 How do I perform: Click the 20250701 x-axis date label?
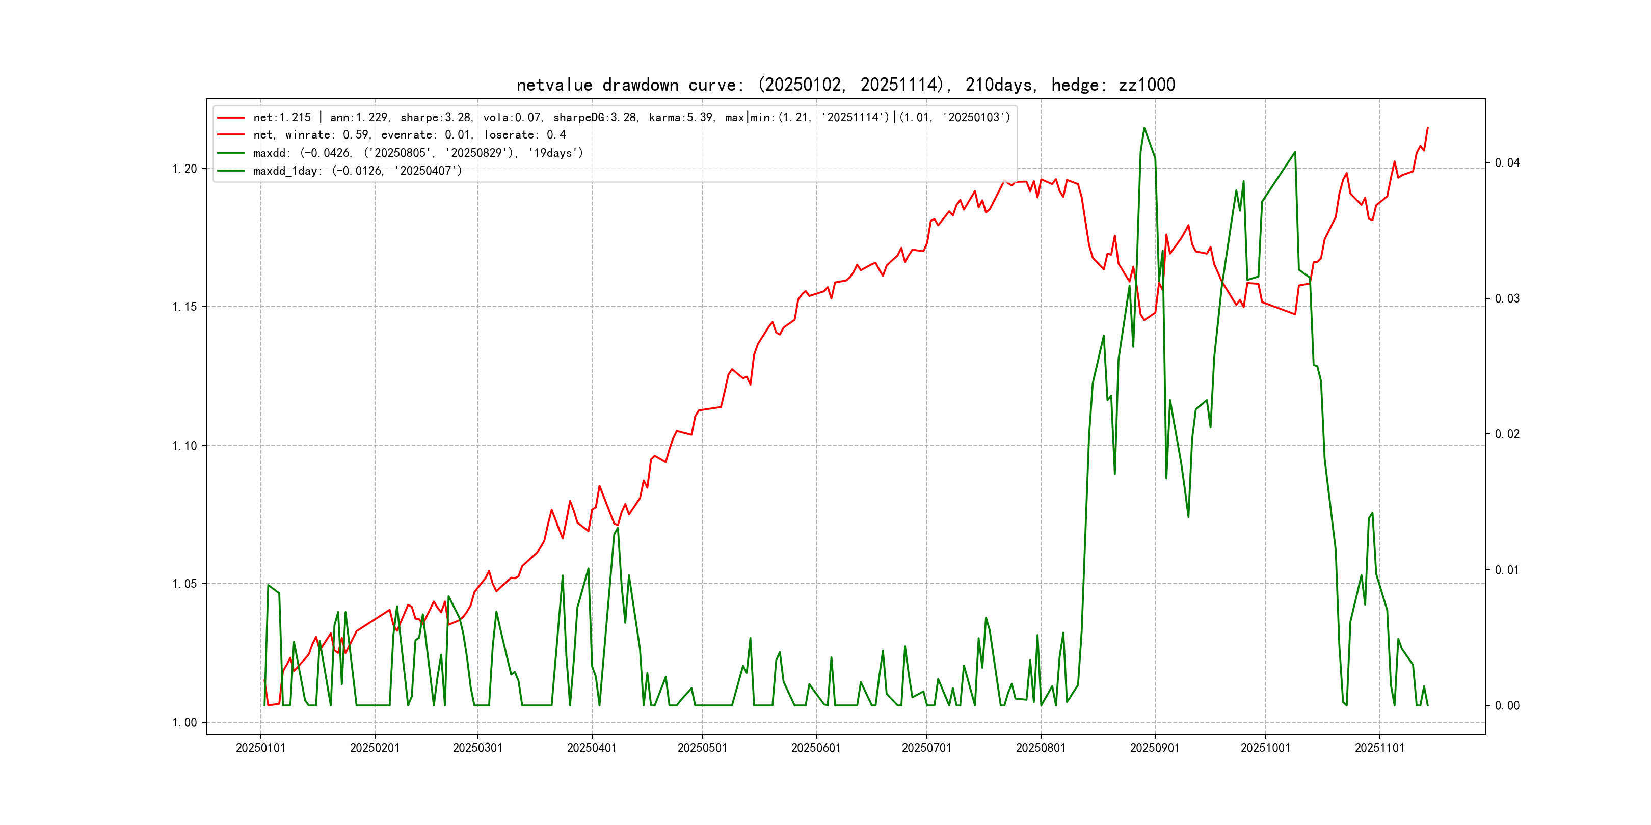click(926, 748)
